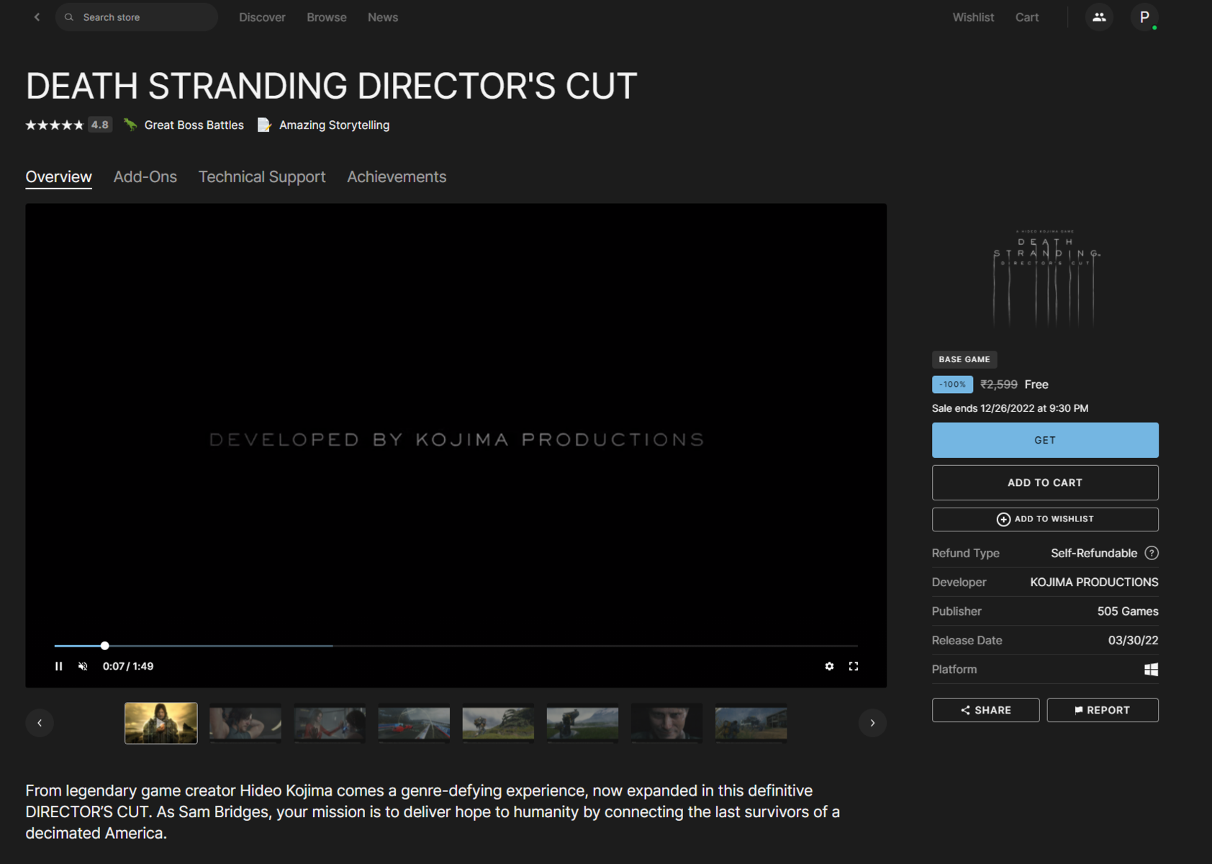
Task: Open the Wishlist
Action: (973, 17)
